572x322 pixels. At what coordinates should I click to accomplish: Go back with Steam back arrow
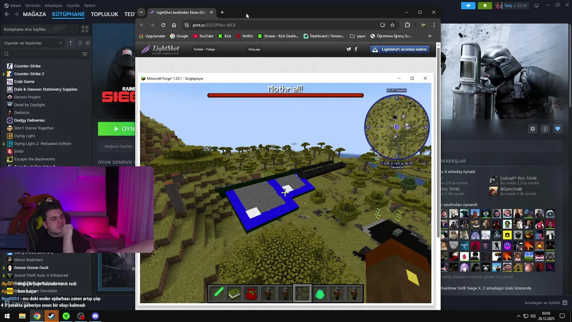point(7,14)
